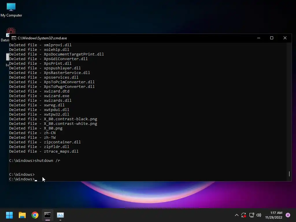Click the 'xwtpdui.dll' output line
The width and height of the screenshot is (296, 222).
pyautogui.click(x=39, y=110)
